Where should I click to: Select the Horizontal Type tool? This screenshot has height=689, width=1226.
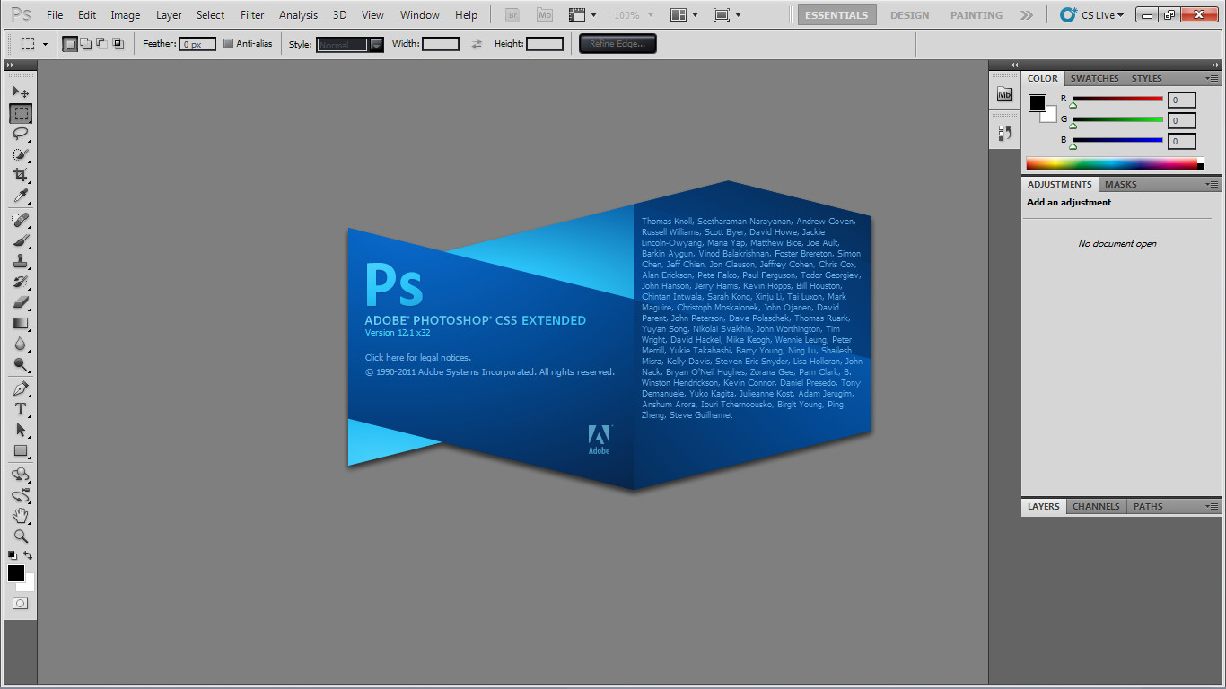[21, 409]
